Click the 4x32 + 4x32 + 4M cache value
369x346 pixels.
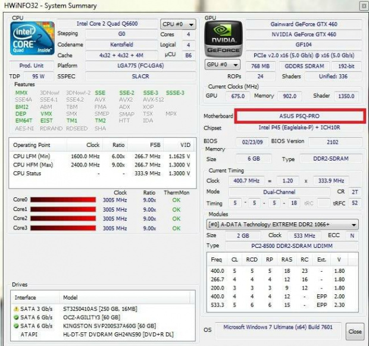(121, 55)
